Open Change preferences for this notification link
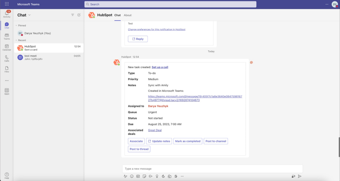340x181 pixels. tap(157, 30)
